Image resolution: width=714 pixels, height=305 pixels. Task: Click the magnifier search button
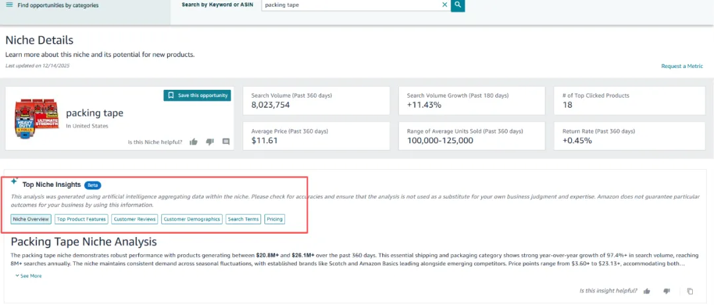point(458,5)
